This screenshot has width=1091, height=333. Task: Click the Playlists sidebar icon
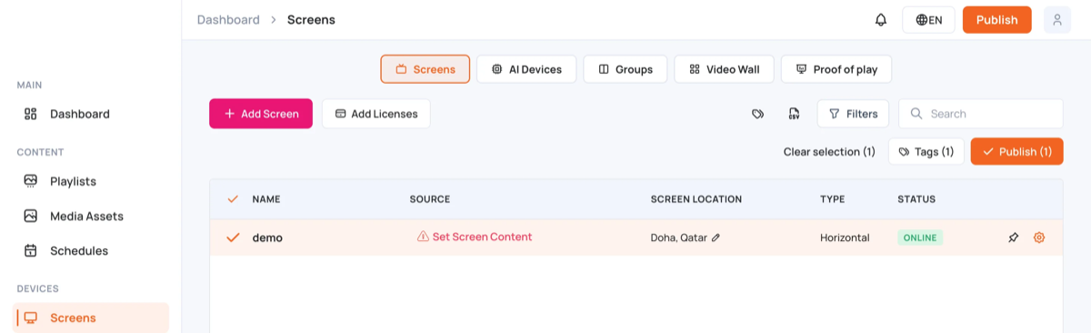31,181
